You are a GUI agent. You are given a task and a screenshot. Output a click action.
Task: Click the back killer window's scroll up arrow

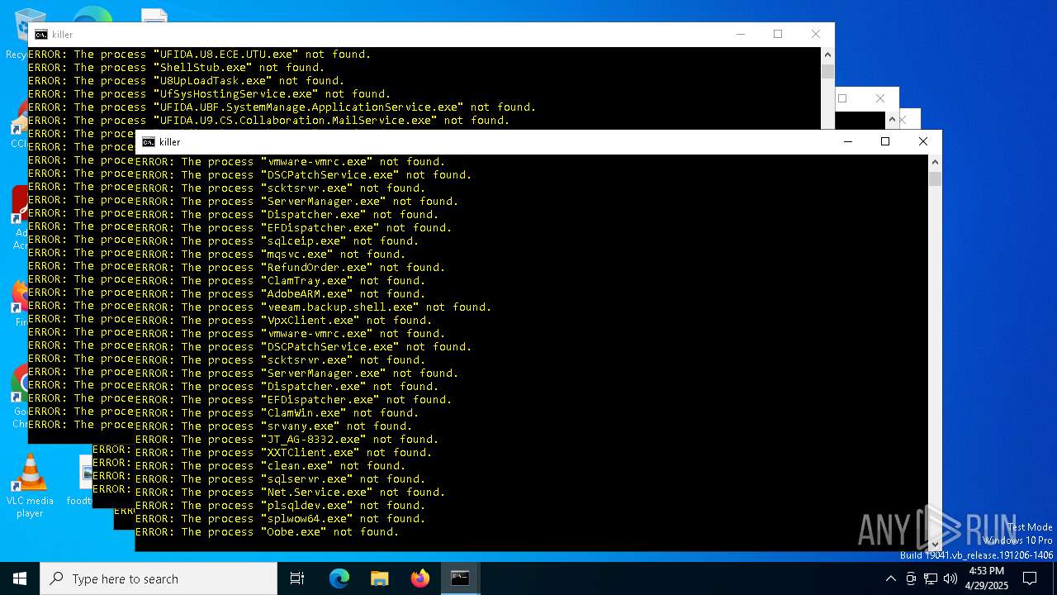pos(827,55)
